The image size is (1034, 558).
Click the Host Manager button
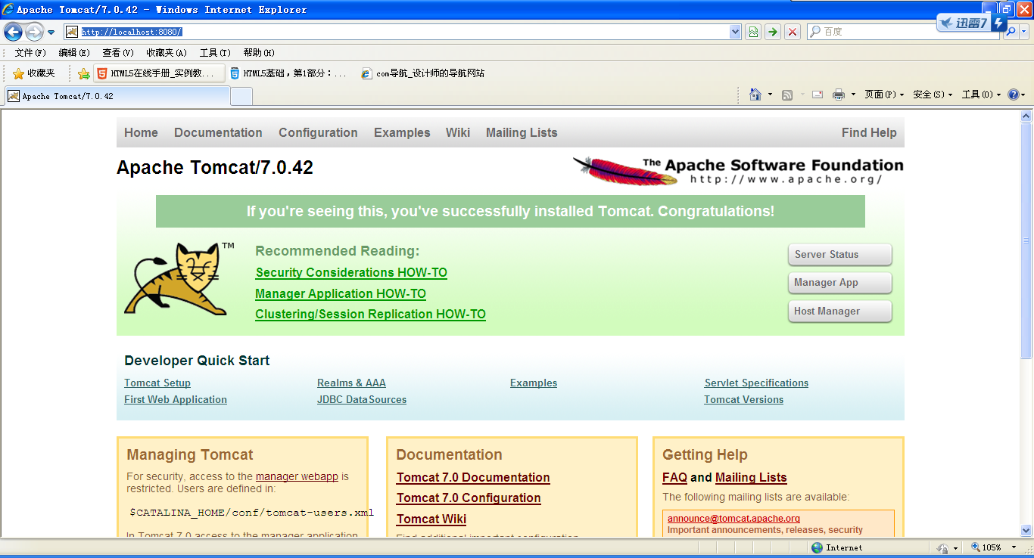(840, 312)
